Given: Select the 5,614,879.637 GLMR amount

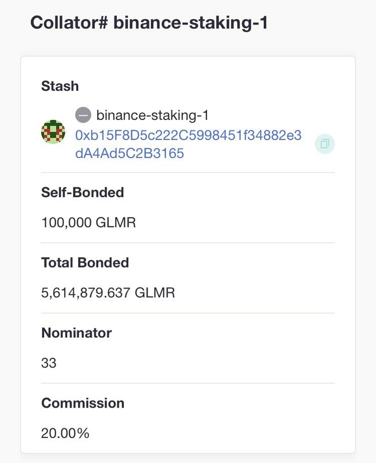Looking at the screenshot, I should click(108, 292).
